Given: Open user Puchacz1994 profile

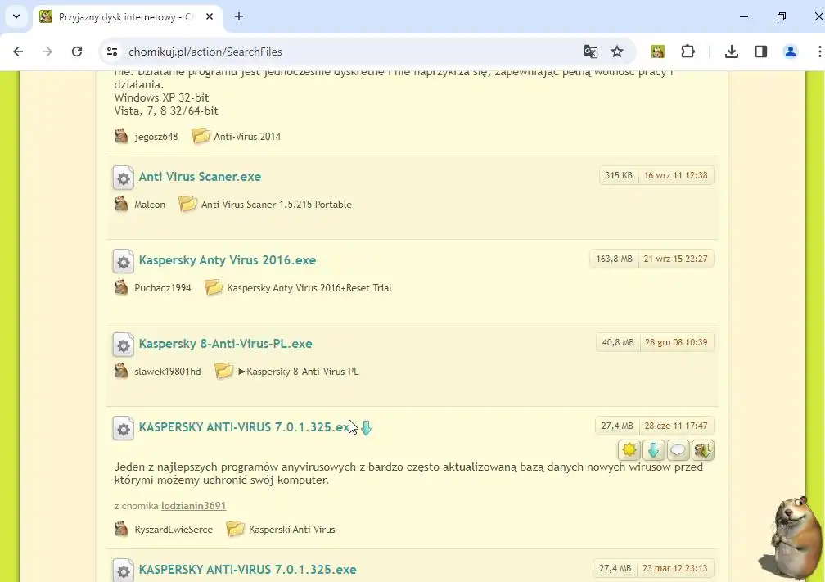Looking at the screenshot, I should pos(163,288).
